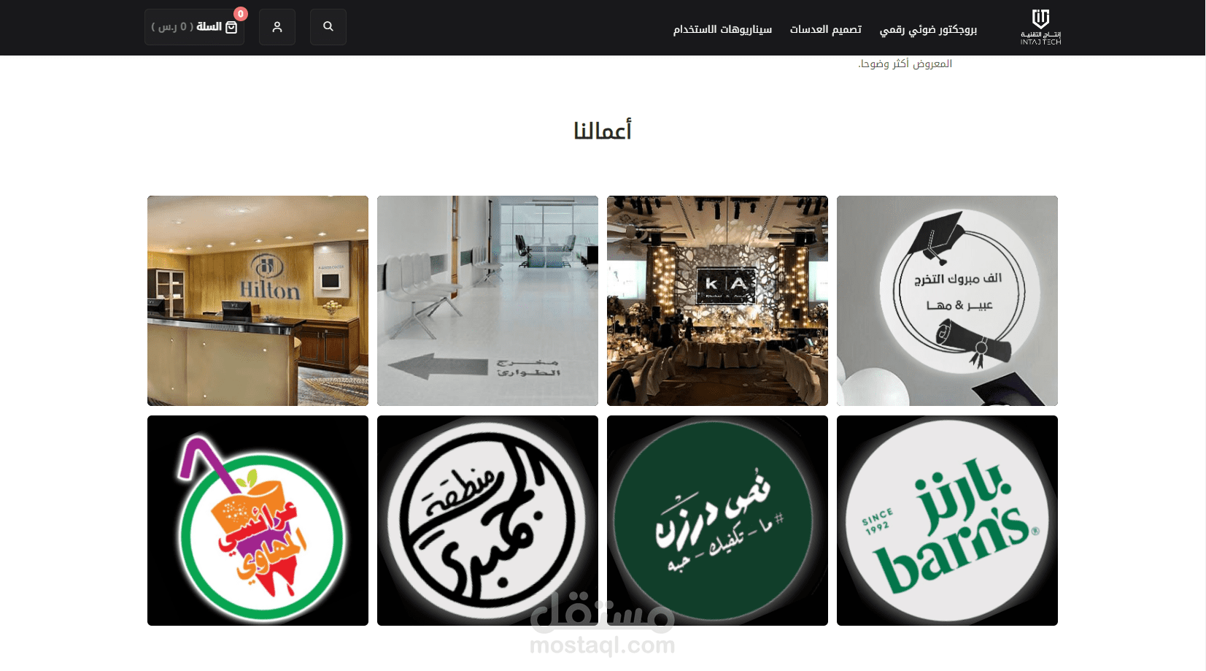Go home via the Intaj Tech logo
1206x671 pixels.
1040,27
